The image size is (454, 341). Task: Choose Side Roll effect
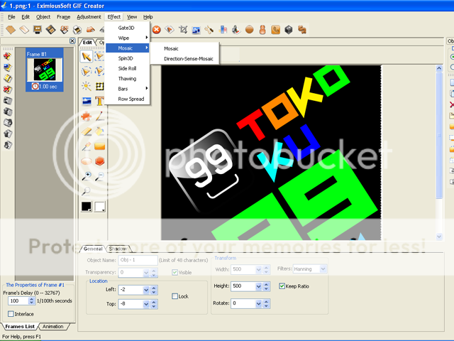pos(128,68)
